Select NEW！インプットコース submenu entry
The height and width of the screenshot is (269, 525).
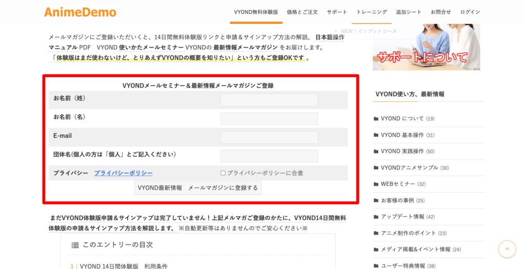coord(369,31)
